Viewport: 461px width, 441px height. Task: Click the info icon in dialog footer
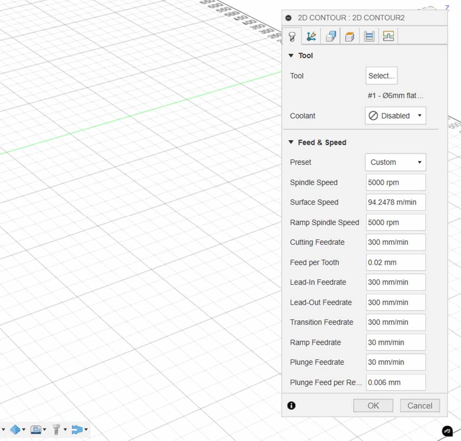[x=291, y=406]
